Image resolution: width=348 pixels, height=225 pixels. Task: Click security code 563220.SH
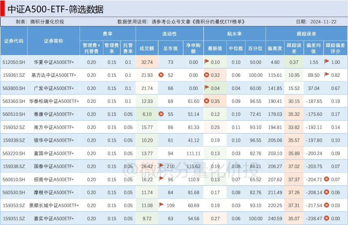click(14, 153)
